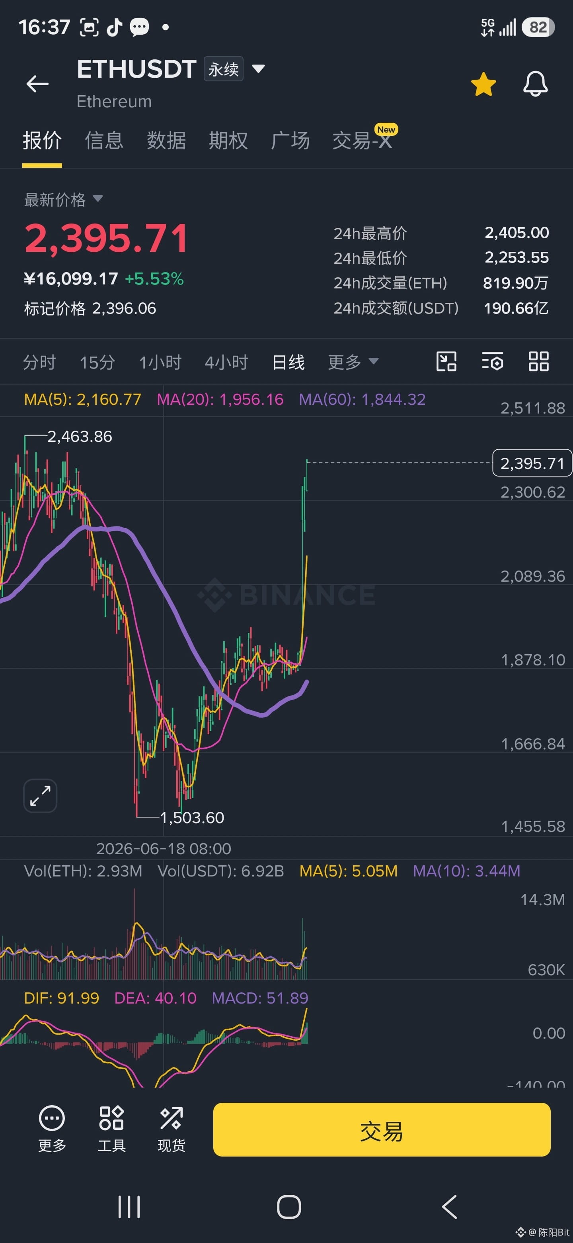Open Android recent apps button
The image size is (573, 1243).
click(129, 1207)
